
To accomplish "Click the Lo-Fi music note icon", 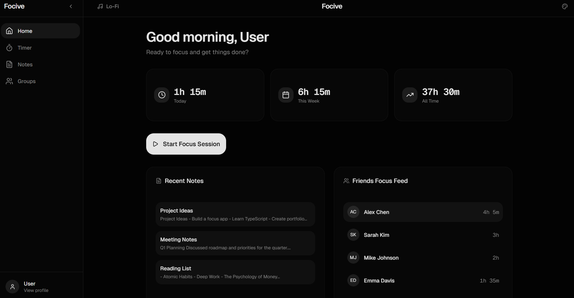I will pyautogui.click(x=100, y=6).
